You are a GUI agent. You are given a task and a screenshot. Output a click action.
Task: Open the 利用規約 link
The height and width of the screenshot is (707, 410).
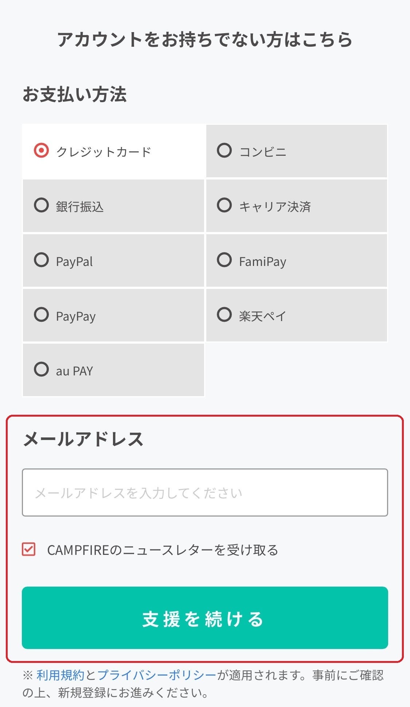point(60,675)
